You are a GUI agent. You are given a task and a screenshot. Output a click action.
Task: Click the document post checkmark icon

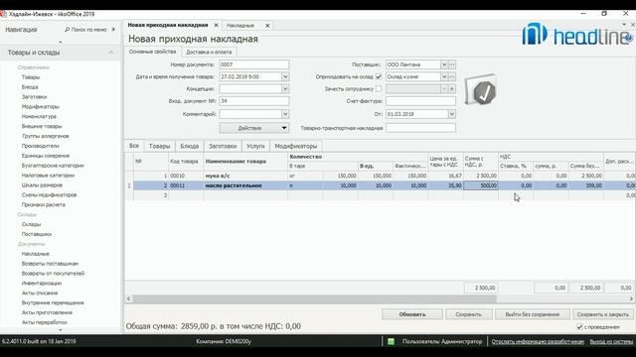pos(481,90)
